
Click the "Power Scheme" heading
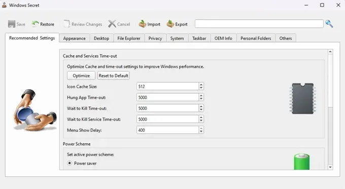point(77,144)
